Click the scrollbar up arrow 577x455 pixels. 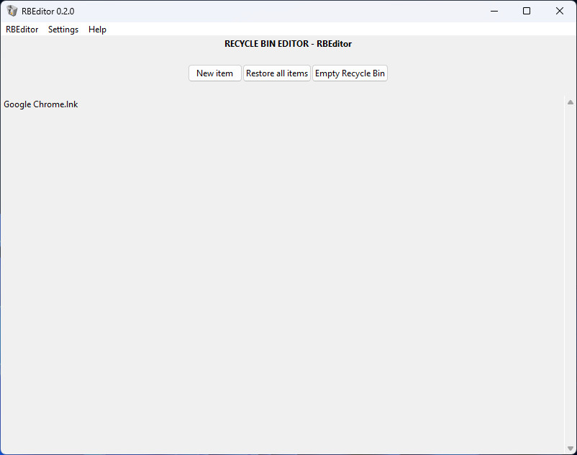click(571, 102)
